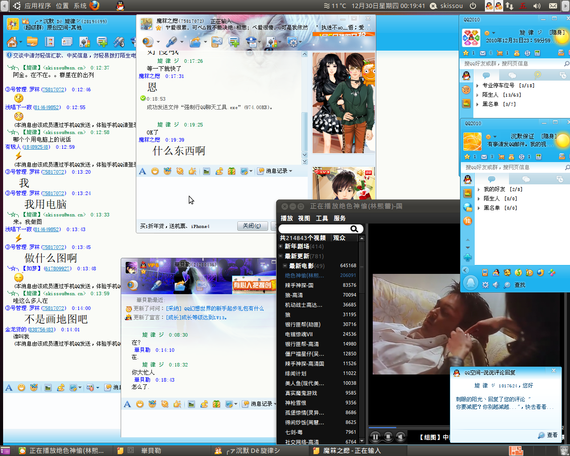Open 视图 menu in video player
Image resolution: width=570 pixels, height=456 pixels.
pos(304,218)
